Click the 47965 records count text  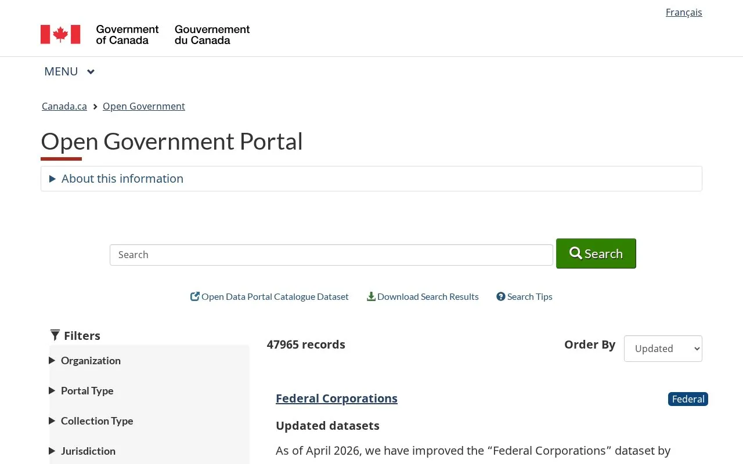[306, 345]
